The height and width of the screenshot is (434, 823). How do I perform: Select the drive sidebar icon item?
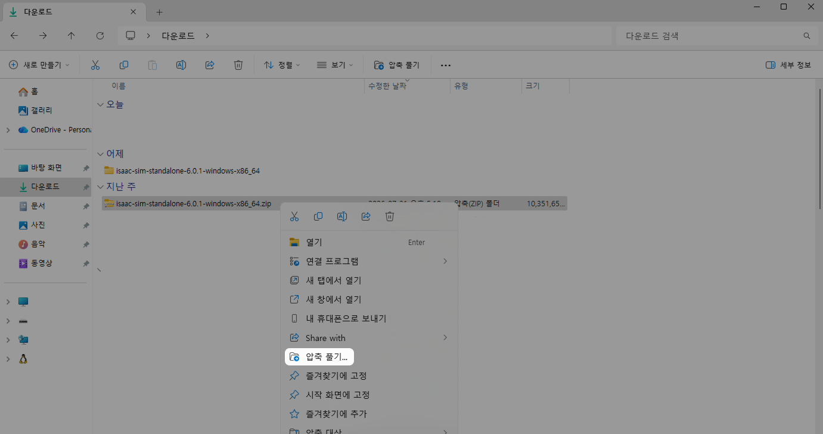point(23,321)
